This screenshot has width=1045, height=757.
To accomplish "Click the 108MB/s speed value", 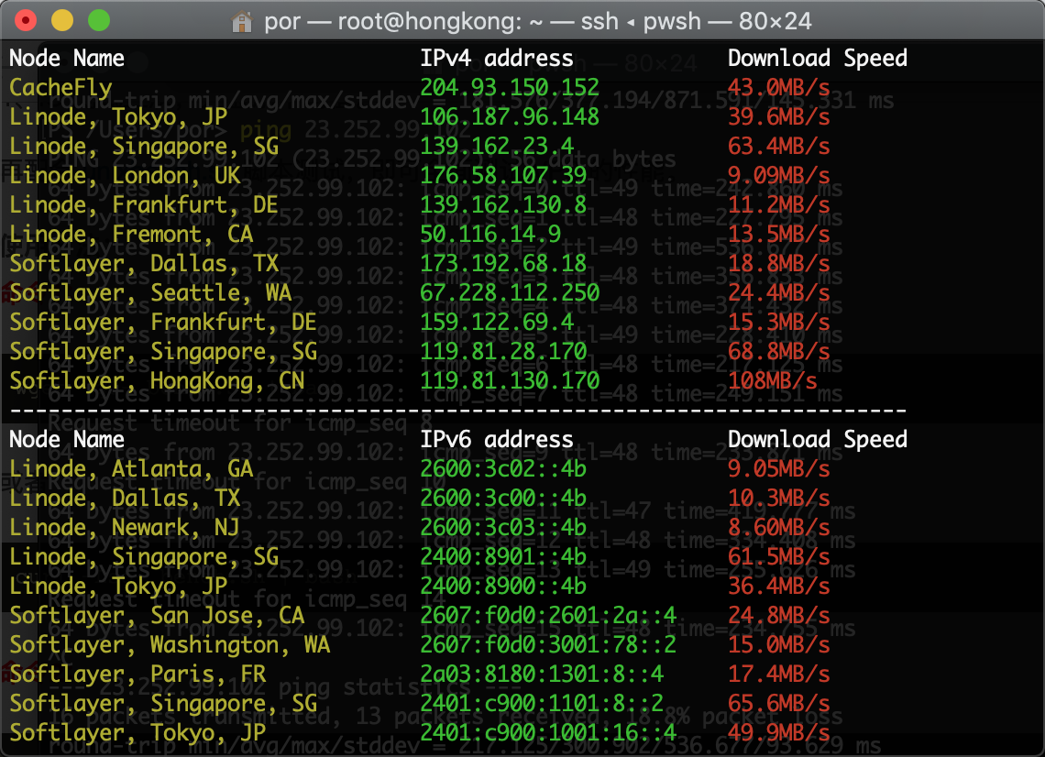I will pos(773,380).
